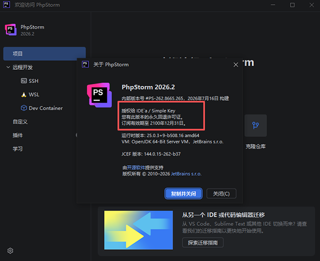Viewport: 320px width, 261px height.
Task: Collapse the 远程开发 section chevron
Action: click(x=8, y=67)
